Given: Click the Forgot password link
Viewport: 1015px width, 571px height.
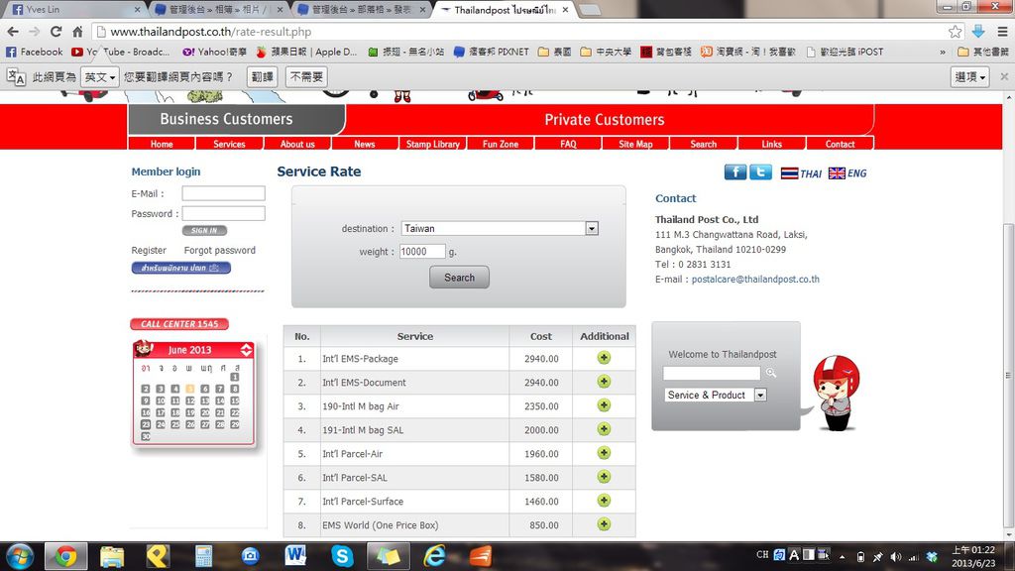Looking at the screenshot, I should tap(219, 251).
